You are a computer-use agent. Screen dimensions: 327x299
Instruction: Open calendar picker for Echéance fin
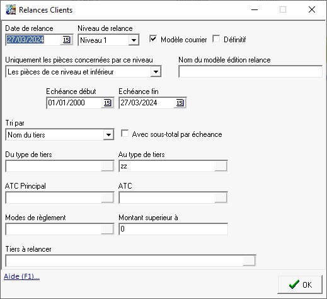click(180, 103)
